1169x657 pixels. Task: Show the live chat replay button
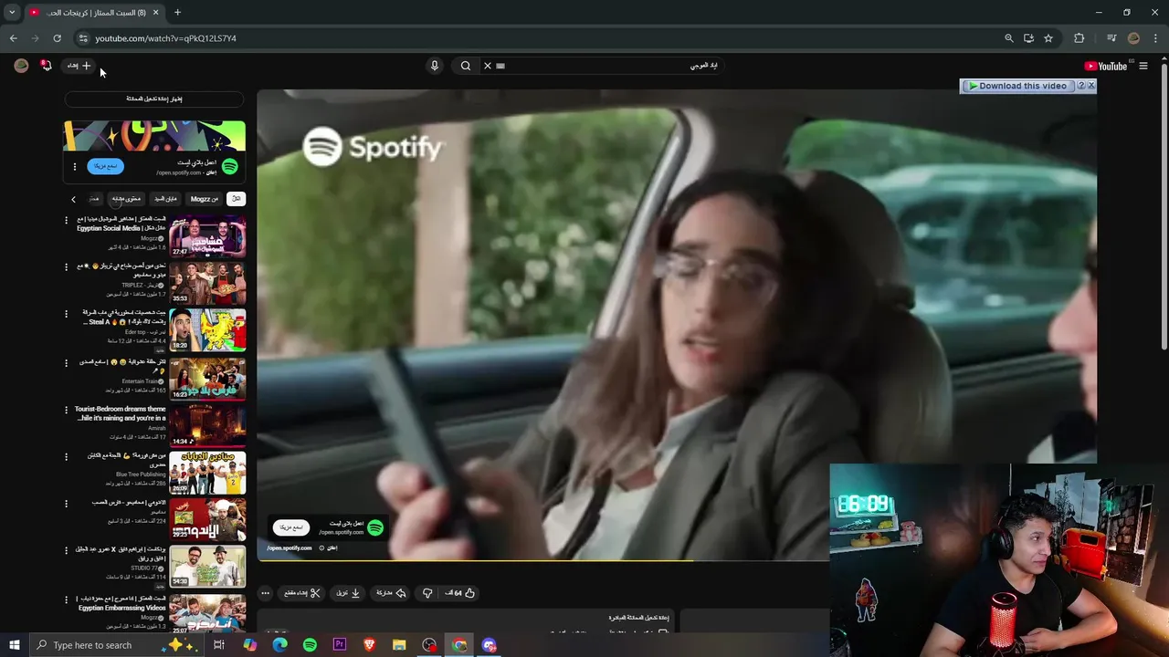point(153,99)
